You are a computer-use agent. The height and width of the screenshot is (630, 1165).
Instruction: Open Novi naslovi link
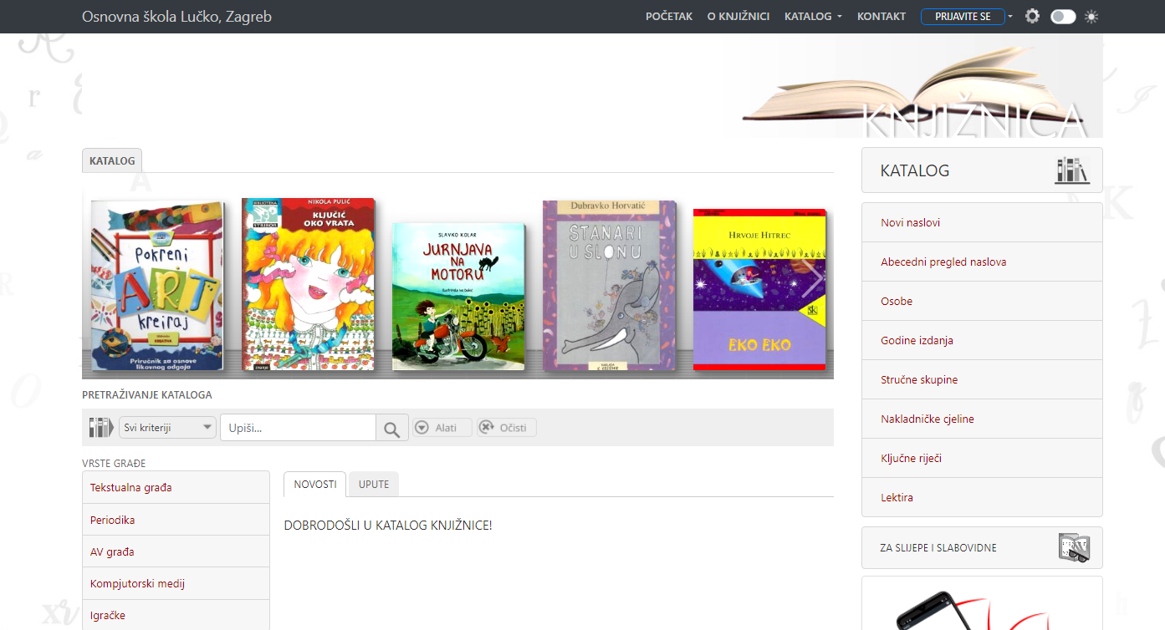tap(982, 222)
